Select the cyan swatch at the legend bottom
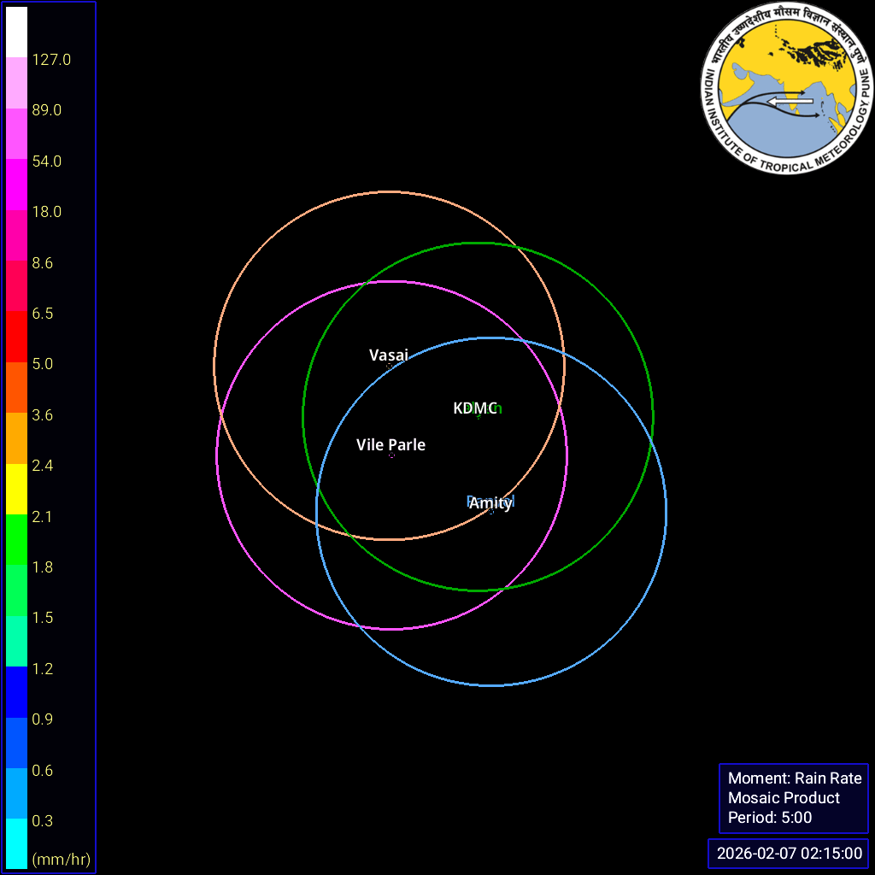The width and height of the screenshot is (875, 875). 16,843
